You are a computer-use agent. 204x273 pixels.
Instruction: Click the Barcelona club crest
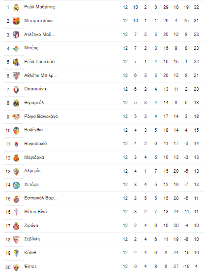16,21
